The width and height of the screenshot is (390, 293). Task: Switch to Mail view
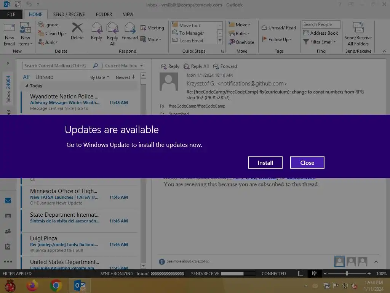click(8, 201)
